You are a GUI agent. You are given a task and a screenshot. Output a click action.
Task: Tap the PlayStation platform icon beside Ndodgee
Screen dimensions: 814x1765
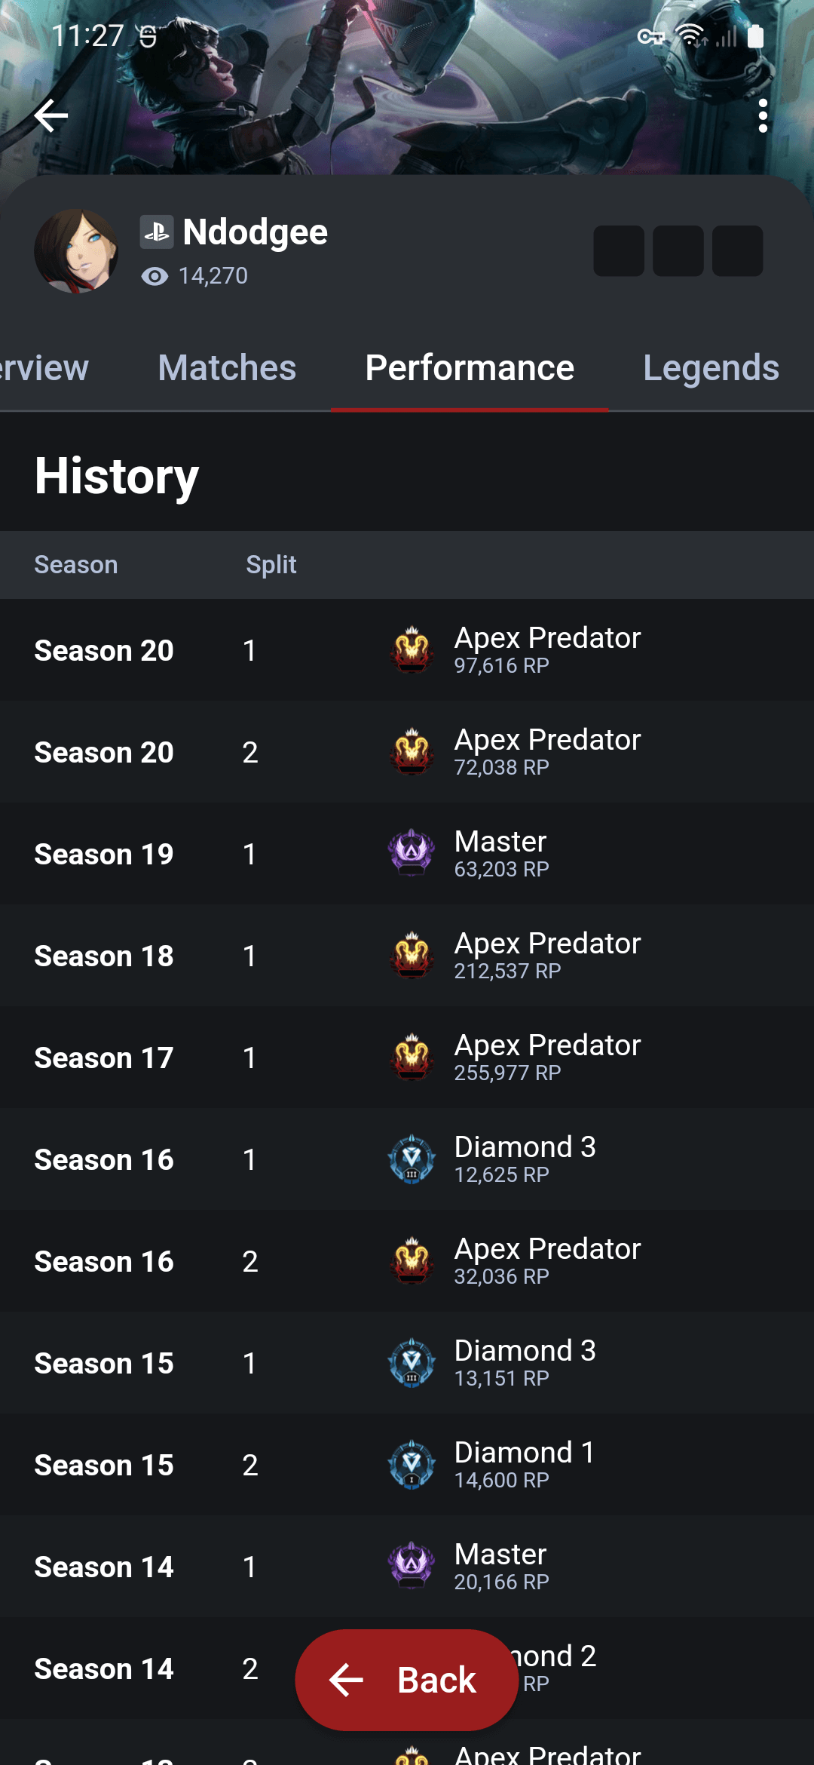tap(157, 232)
